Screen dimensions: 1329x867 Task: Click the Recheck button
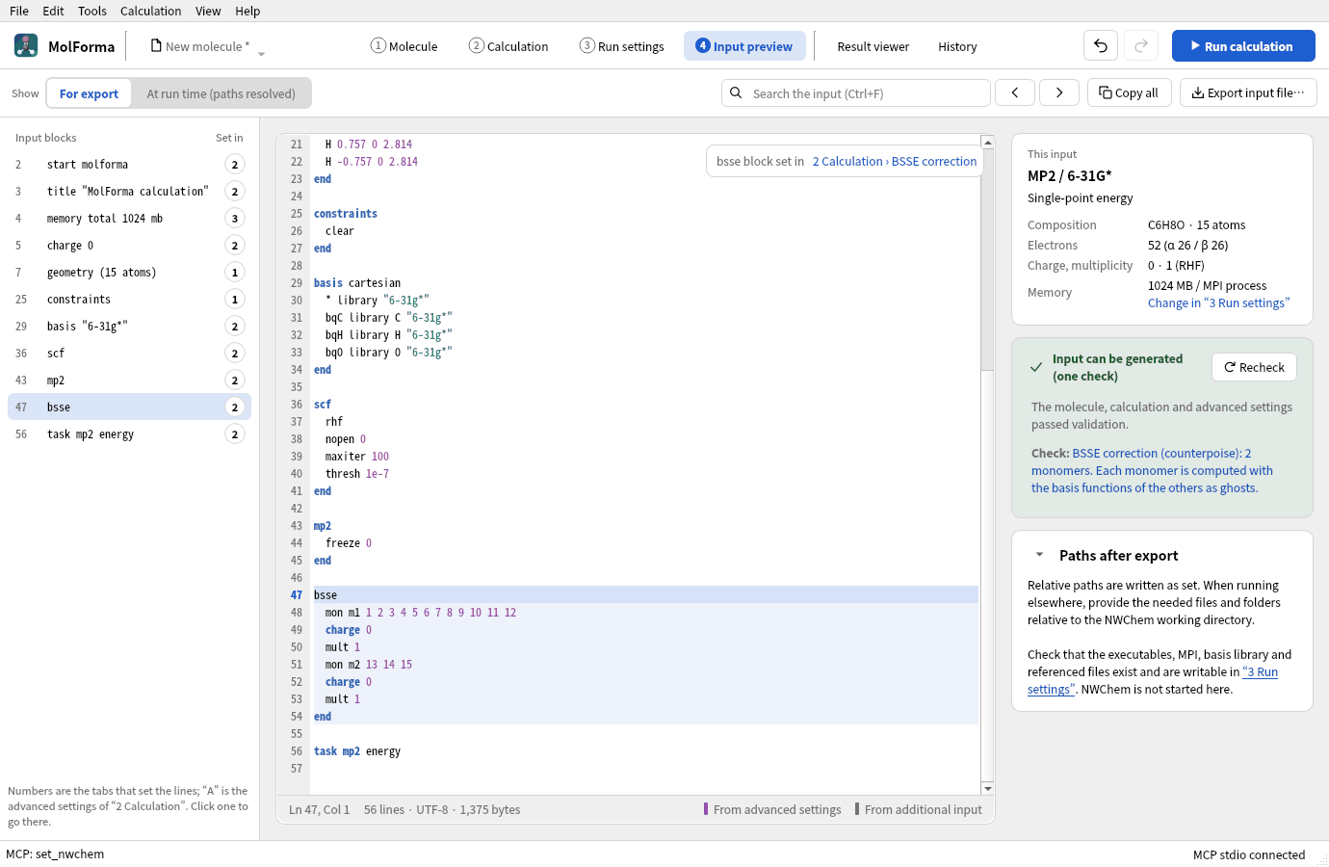pyautogui.click(x=1254, y=367)
